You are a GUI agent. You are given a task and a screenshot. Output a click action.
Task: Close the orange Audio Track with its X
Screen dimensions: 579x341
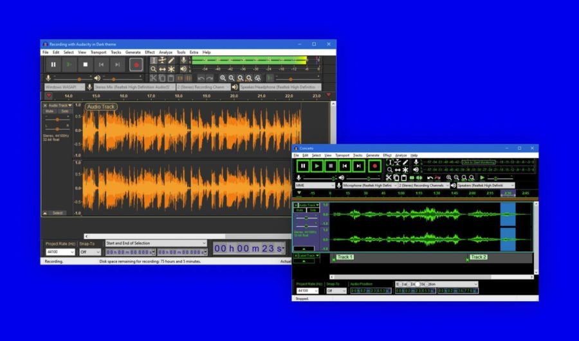coord(45,105)
